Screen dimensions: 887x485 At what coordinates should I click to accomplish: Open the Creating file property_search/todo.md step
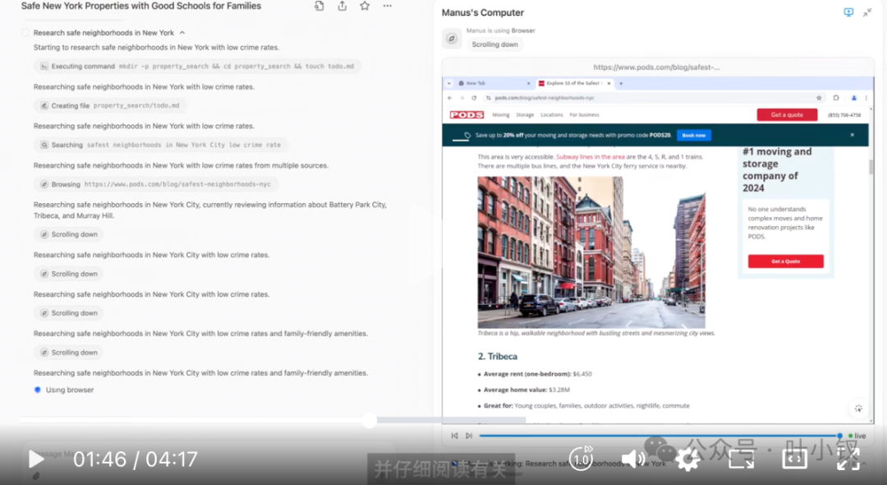pos(110,105)
